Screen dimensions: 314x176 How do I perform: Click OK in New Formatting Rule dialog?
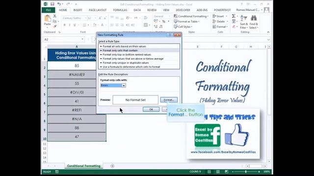tap(151, 110)
